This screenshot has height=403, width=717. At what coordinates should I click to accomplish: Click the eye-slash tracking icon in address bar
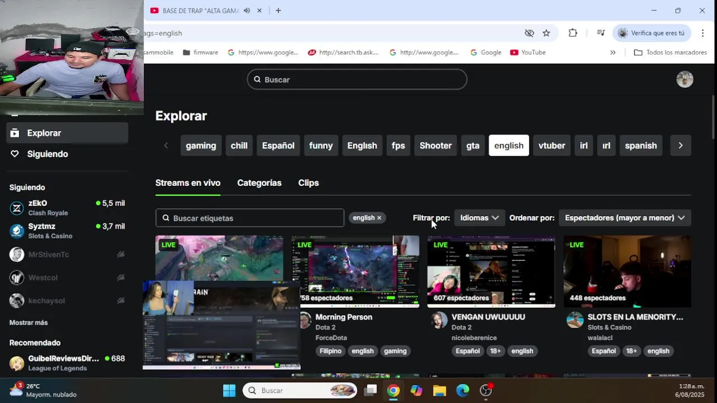click(529, 33)
